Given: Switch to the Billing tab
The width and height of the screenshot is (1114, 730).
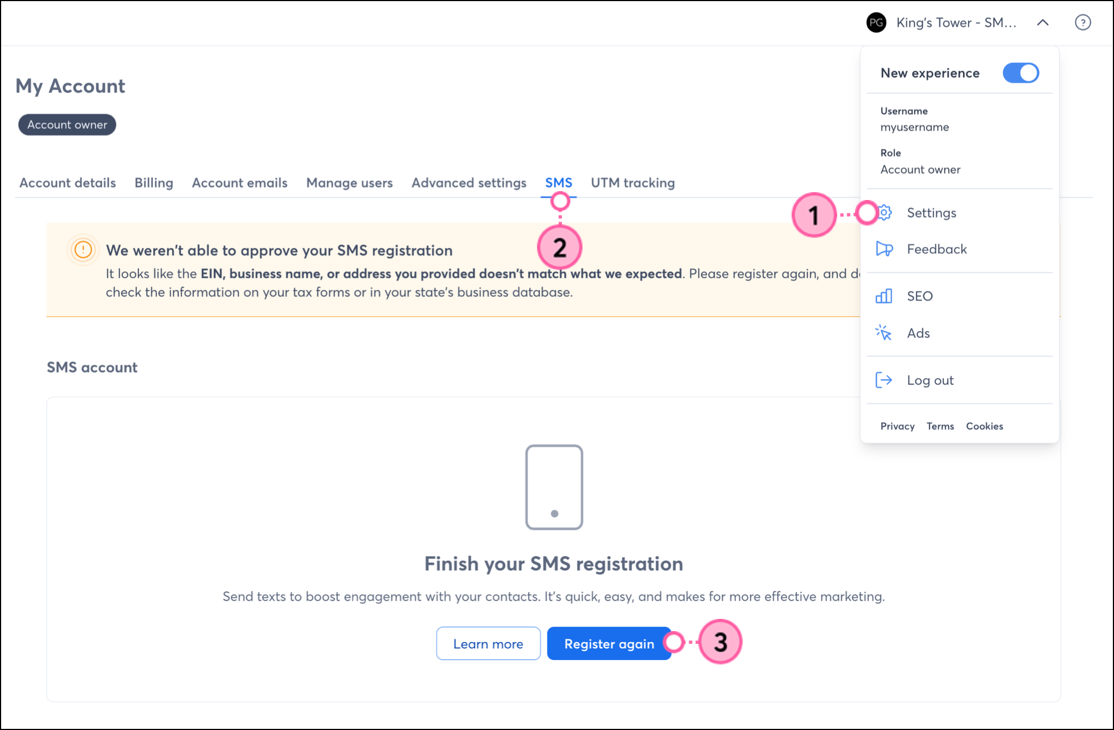Looking at the screenshot, I should [154, 183].
